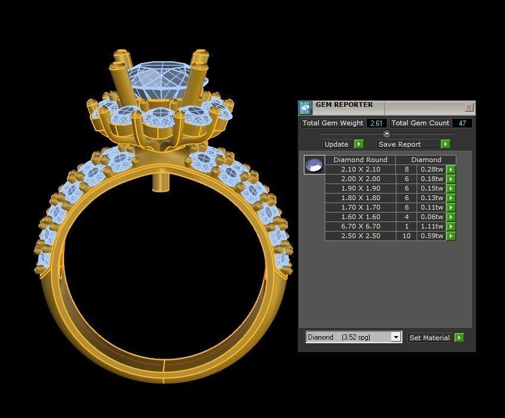Click the Set Material button label

pyautogui.click(x=429, y=337)
